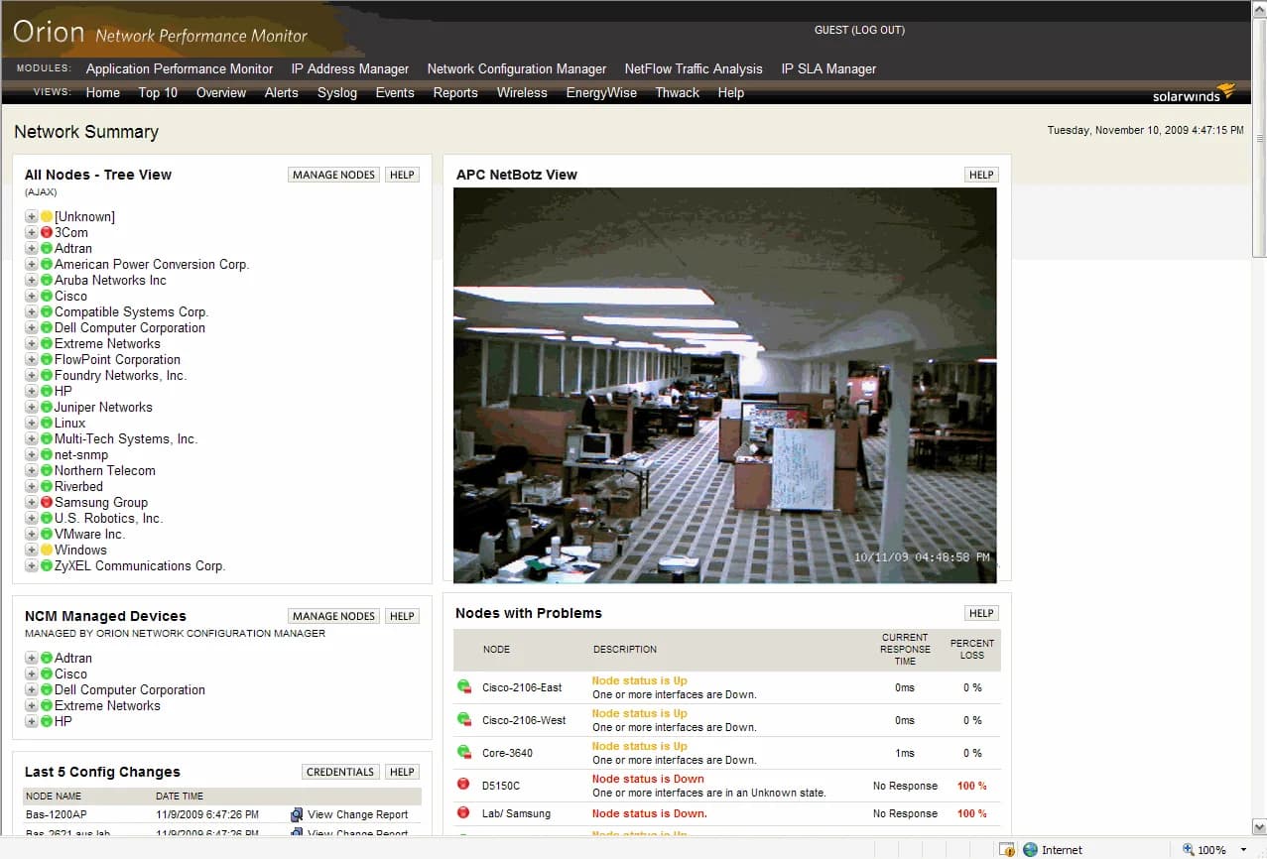
Task: Click Multi-Tech Systems, Inc. entry
Action: (x=126, y=438)
